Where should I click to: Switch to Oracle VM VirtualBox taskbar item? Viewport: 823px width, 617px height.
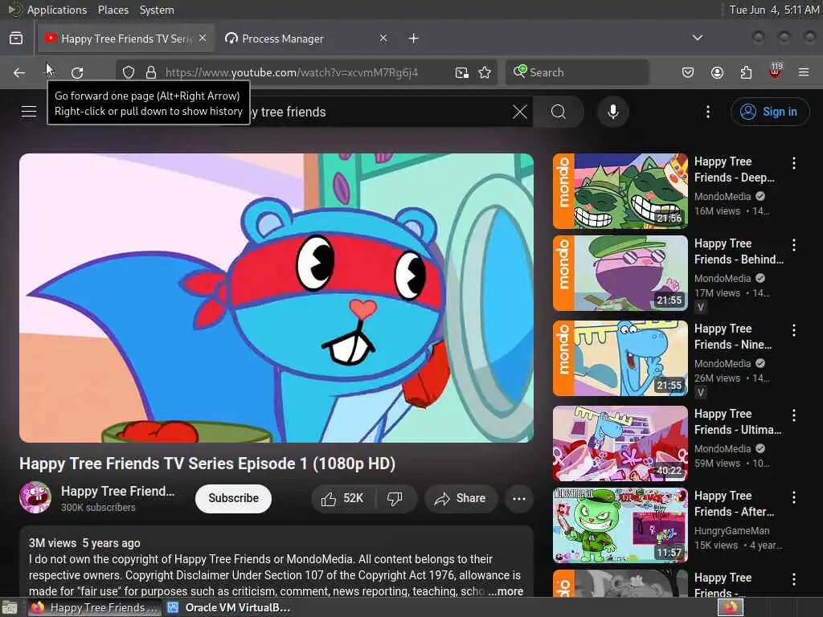229,607
